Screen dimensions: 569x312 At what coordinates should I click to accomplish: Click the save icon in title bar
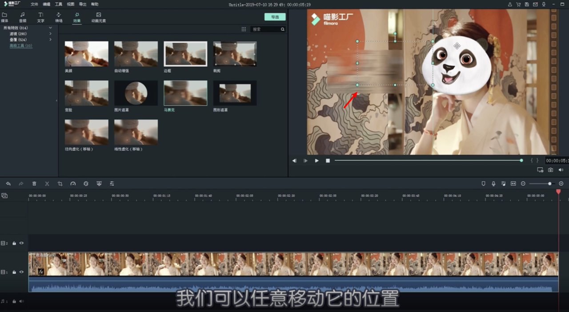(x=527, y=4)
